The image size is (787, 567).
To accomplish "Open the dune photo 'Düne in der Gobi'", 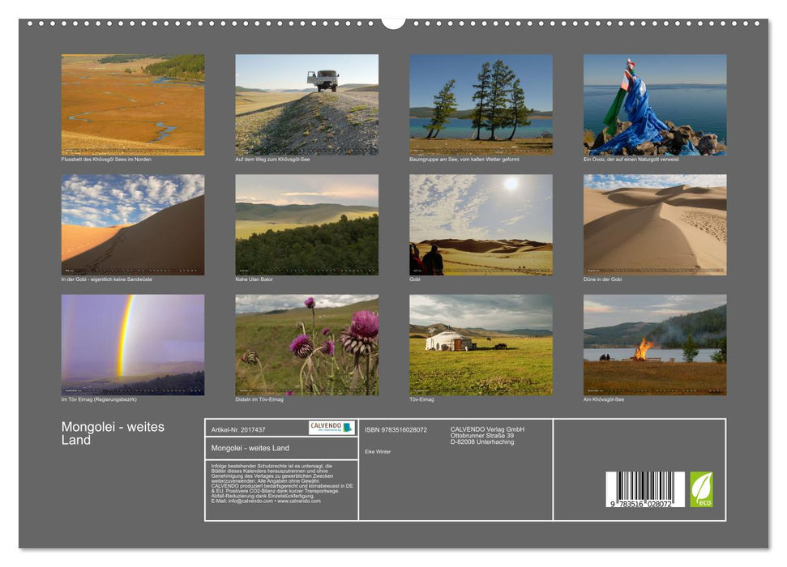I will [654, 224].
